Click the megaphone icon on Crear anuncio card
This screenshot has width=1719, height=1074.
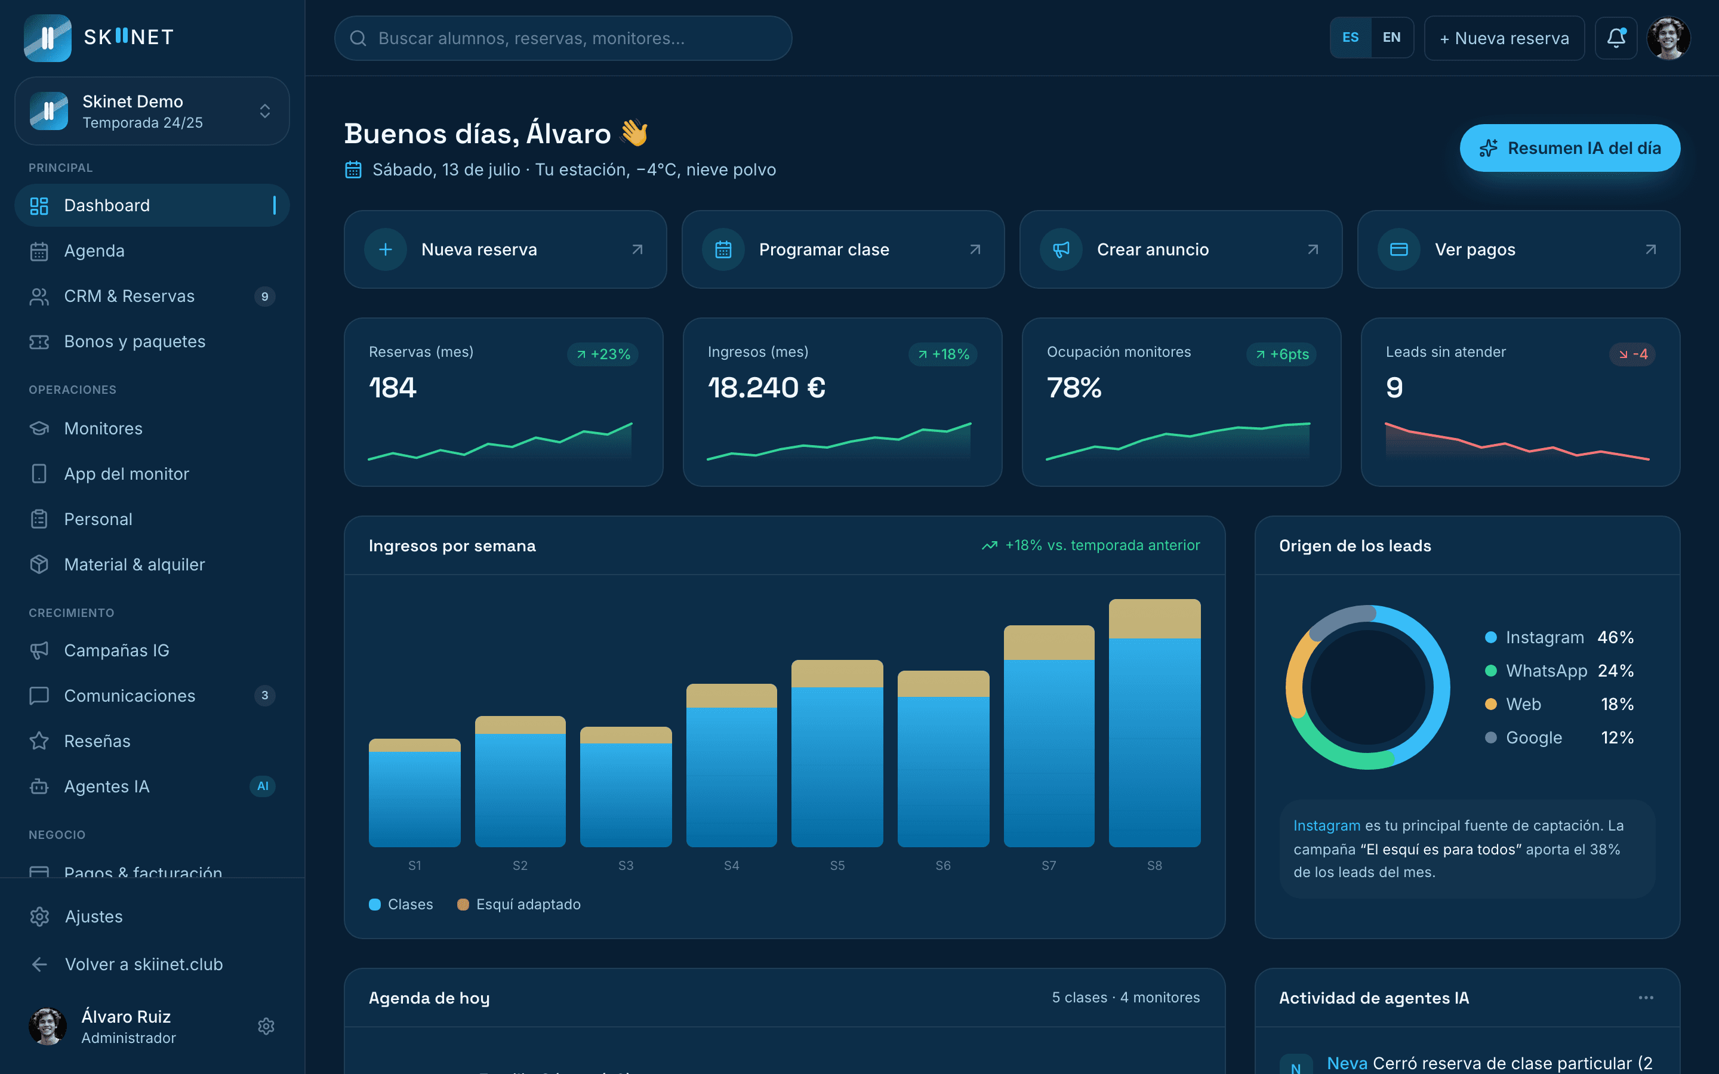pyautogui.click(x=1061, y=249)
